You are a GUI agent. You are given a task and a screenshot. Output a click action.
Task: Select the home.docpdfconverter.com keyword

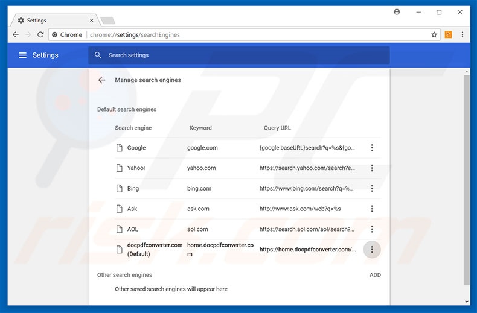click(x=220, y=250)
